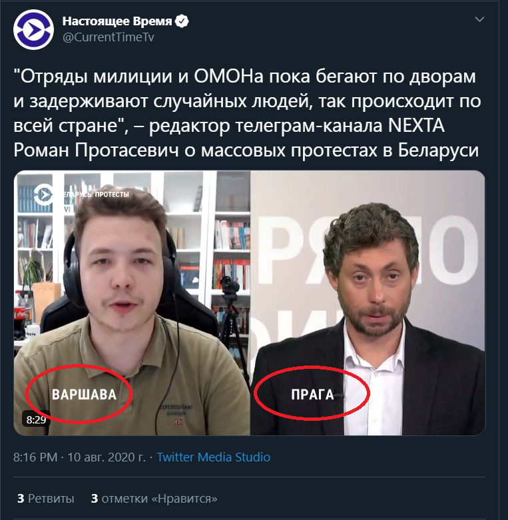This screenshot has height=520, width=508.
Task: Click the 10 авг. 2020 г. date
Action: coord(107,457)
